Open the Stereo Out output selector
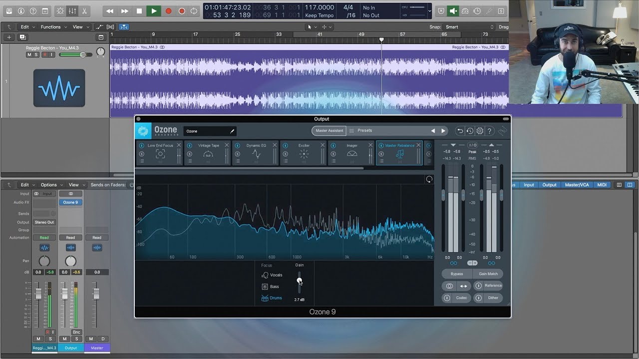639x359 pixels. tap(44, 222)
